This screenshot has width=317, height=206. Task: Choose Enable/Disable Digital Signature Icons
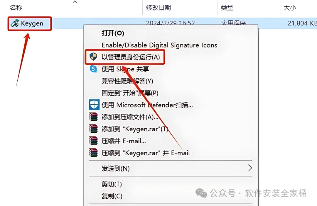coord(159,45)
